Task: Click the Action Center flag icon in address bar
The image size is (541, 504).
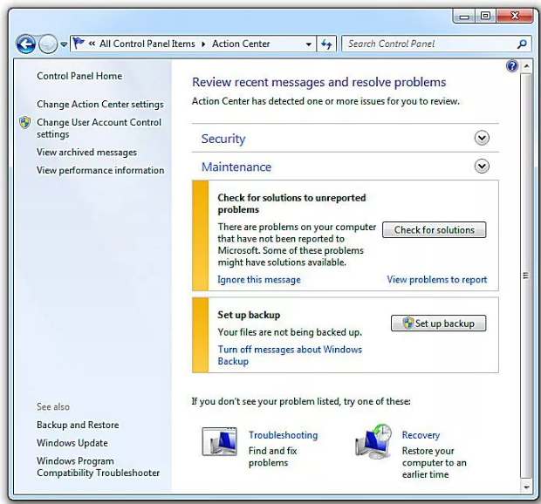Action: tap(79, 44)
